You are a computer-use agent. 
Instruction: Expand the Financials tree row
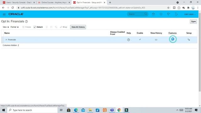click(6, 40)
